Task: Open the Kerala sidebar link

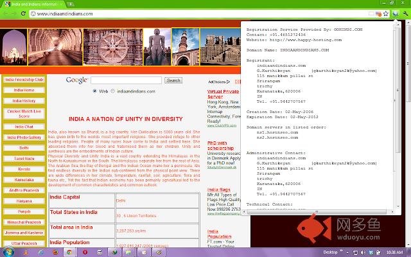Action: (24, 169)
